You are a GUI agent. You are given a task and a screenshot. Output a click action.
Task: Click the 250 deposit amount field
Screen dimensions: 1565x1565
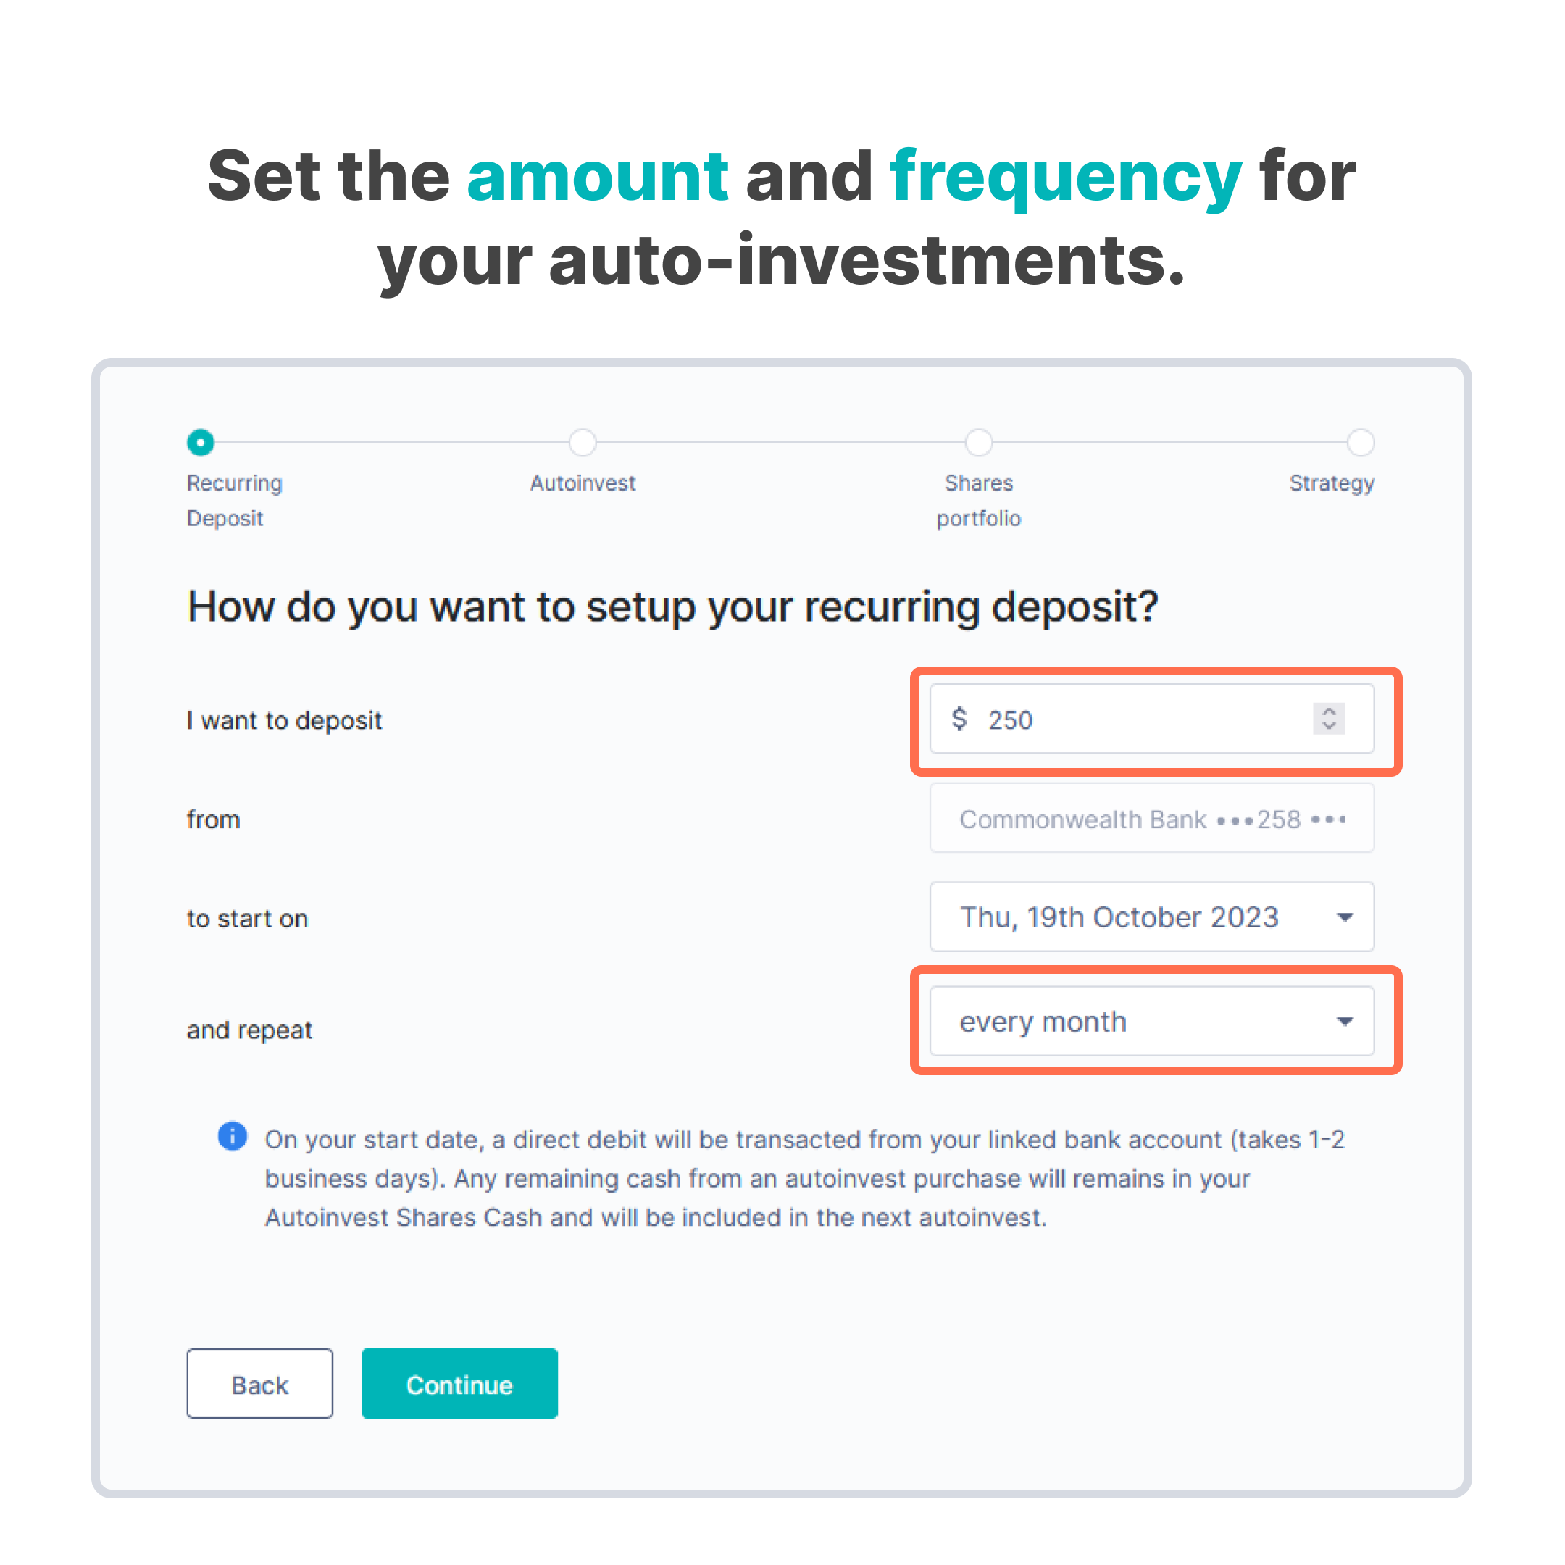pos(1152,719)
